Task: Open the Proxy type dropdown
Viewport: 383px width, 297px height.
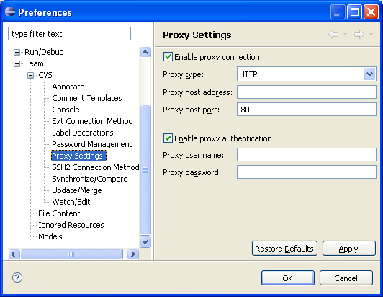Action: 369,74
